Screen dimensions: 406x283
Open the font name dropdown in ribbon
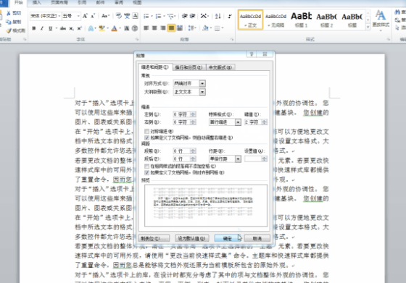59,16
